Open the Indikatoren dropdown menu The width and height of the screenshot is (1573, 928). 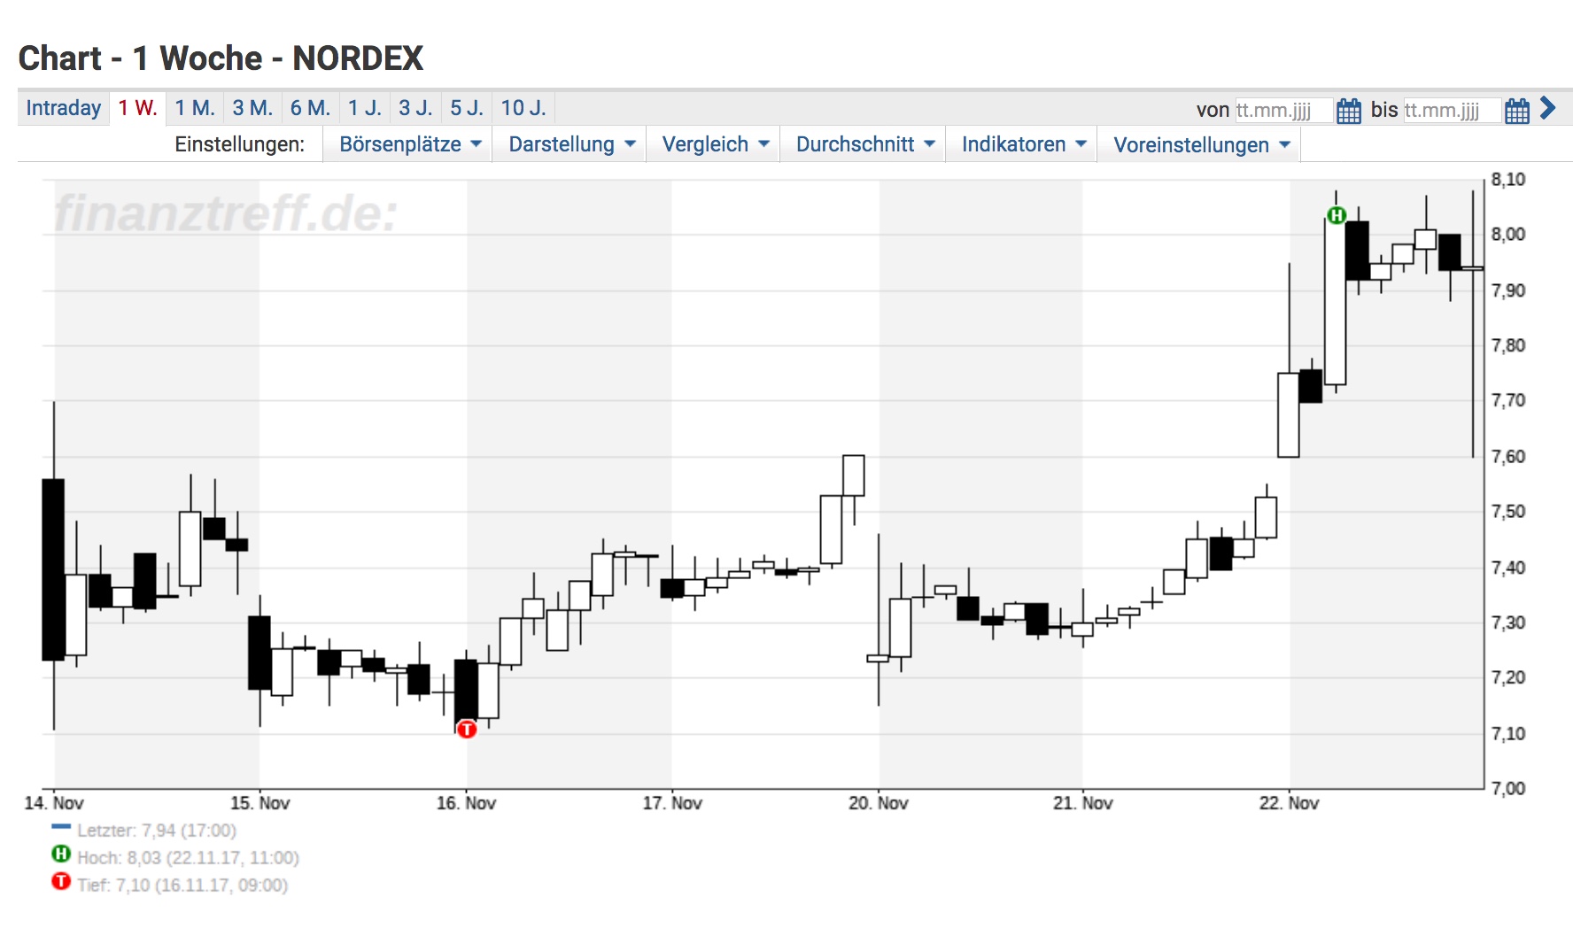pos(1024,144)
